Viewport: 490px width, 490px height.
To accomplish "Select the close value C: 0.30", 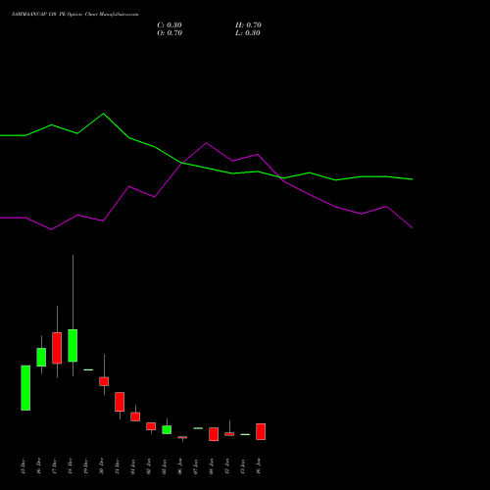I will point(170,25).
